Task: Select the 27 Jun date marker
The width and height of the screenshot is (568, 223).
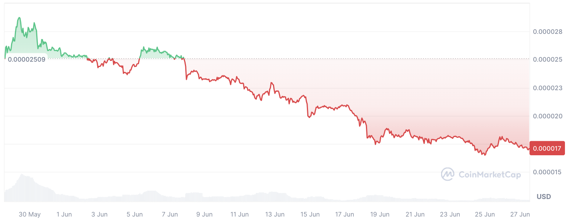Action: [x=520, y=215]
